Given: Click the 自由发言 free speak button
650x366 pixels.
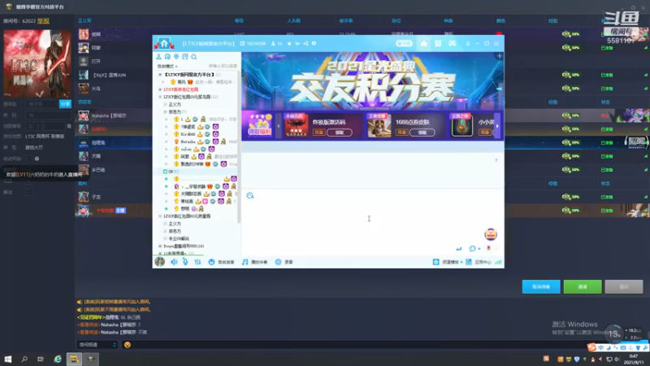Looking at the screenshot, I should (221, 262).
